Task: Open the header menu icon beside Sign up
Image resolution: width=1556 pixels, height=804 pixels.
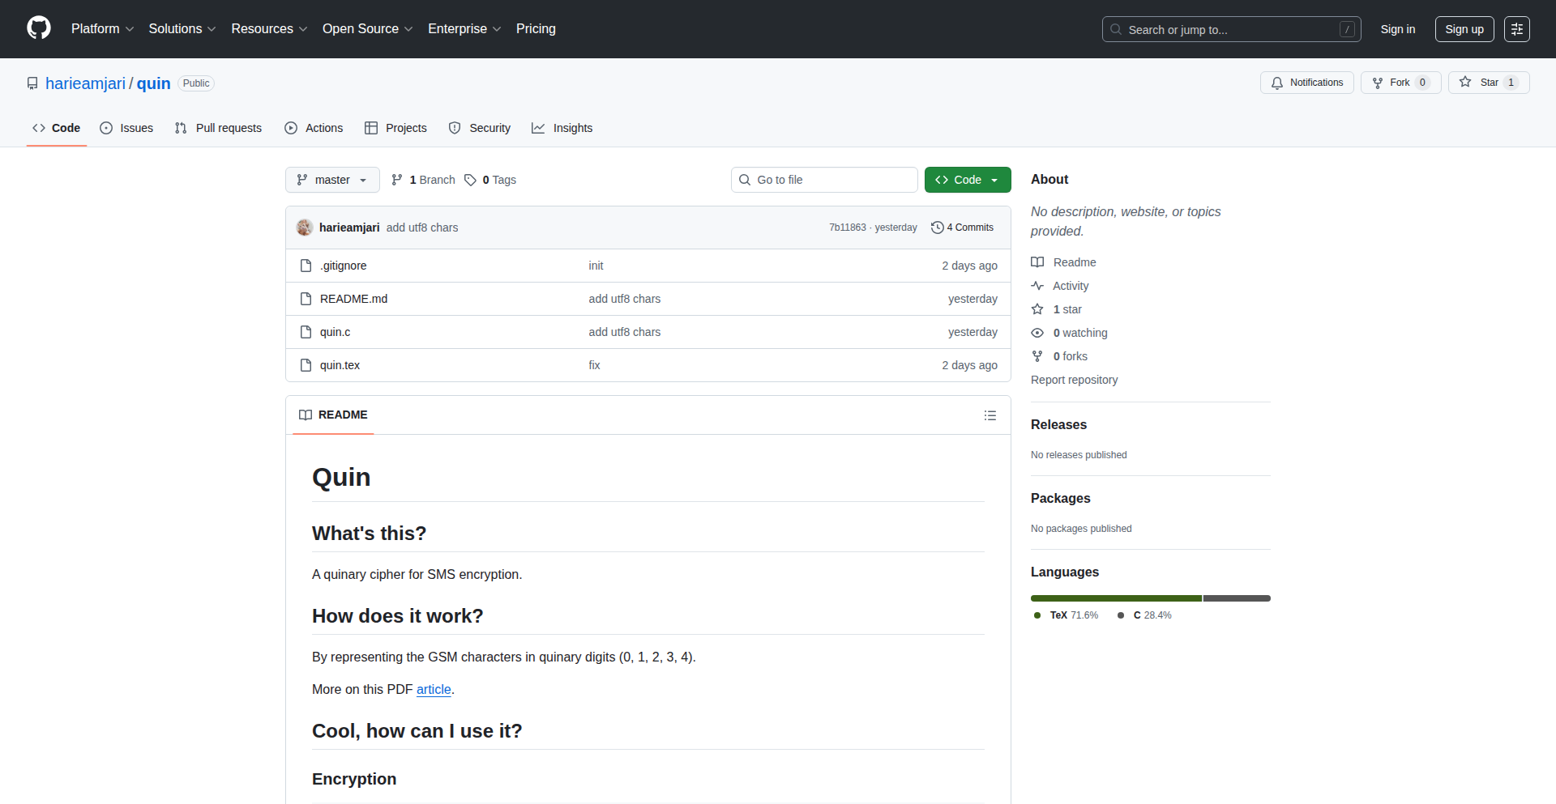Action: coord(1516,29)
